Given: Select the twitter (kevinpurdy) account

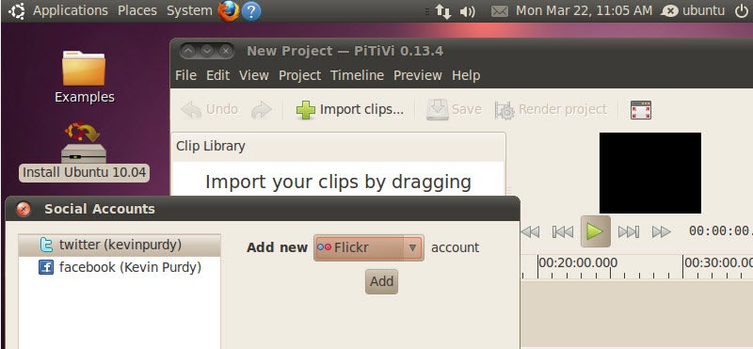Looking at the screenshot, I should (120, 246).
